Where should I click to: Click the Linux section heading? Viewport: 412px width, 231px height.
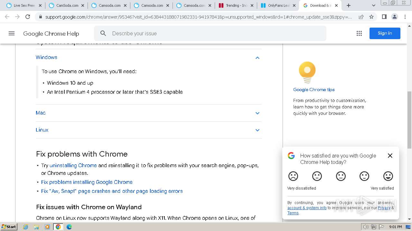click(x=42, y=130)
